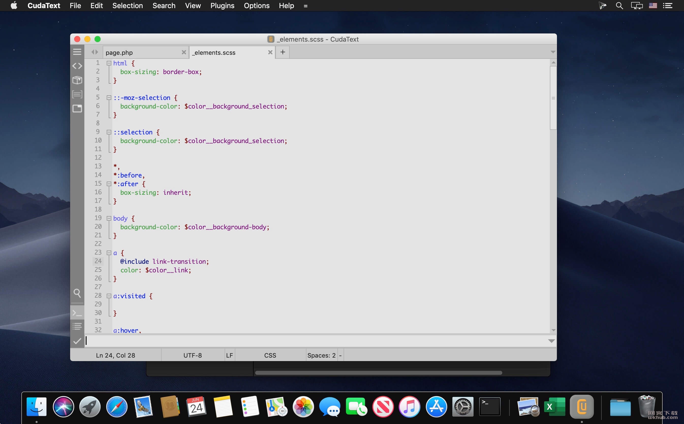Change the UTF-8 encoding in status bar
This screenshot has height=424, width=684.
(x=193, y=355)
